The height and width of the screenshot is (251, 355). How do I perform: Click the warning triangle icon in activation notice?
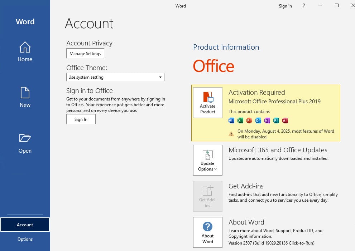point(231,134)
